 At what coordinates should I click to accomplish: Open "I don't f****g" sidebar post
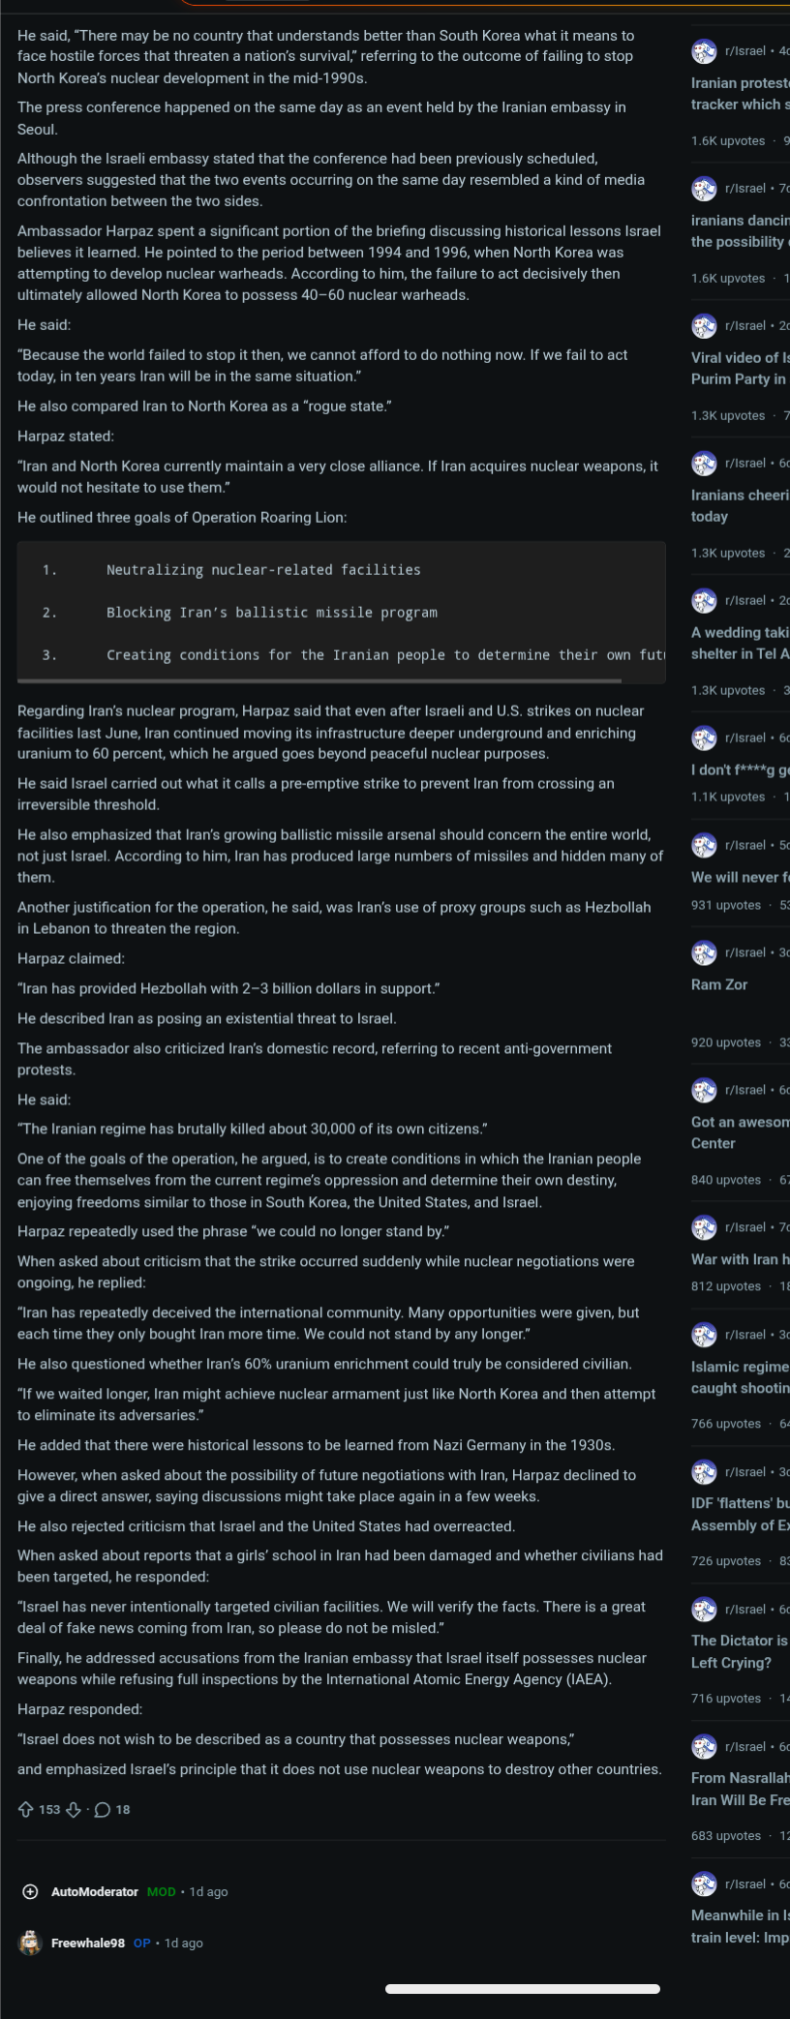tap(740, 769)
